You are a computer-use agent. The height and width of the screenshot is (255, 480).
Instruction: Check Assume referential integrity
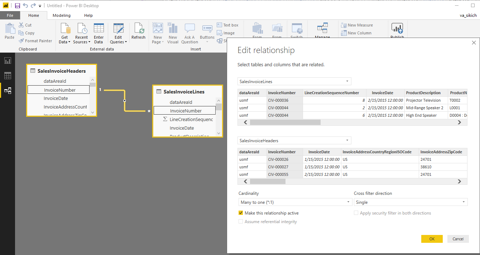(x=241, y=221)
